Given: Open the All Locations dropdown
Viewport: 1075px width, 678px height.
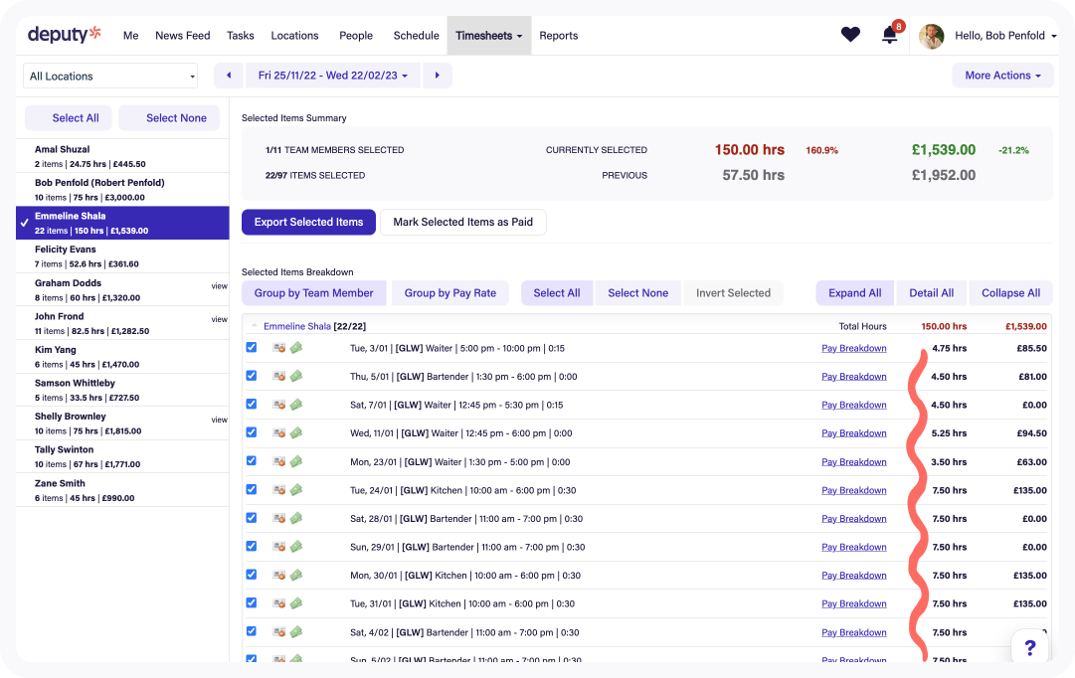Looking at the screenshot, I should [x=109, y=76].
